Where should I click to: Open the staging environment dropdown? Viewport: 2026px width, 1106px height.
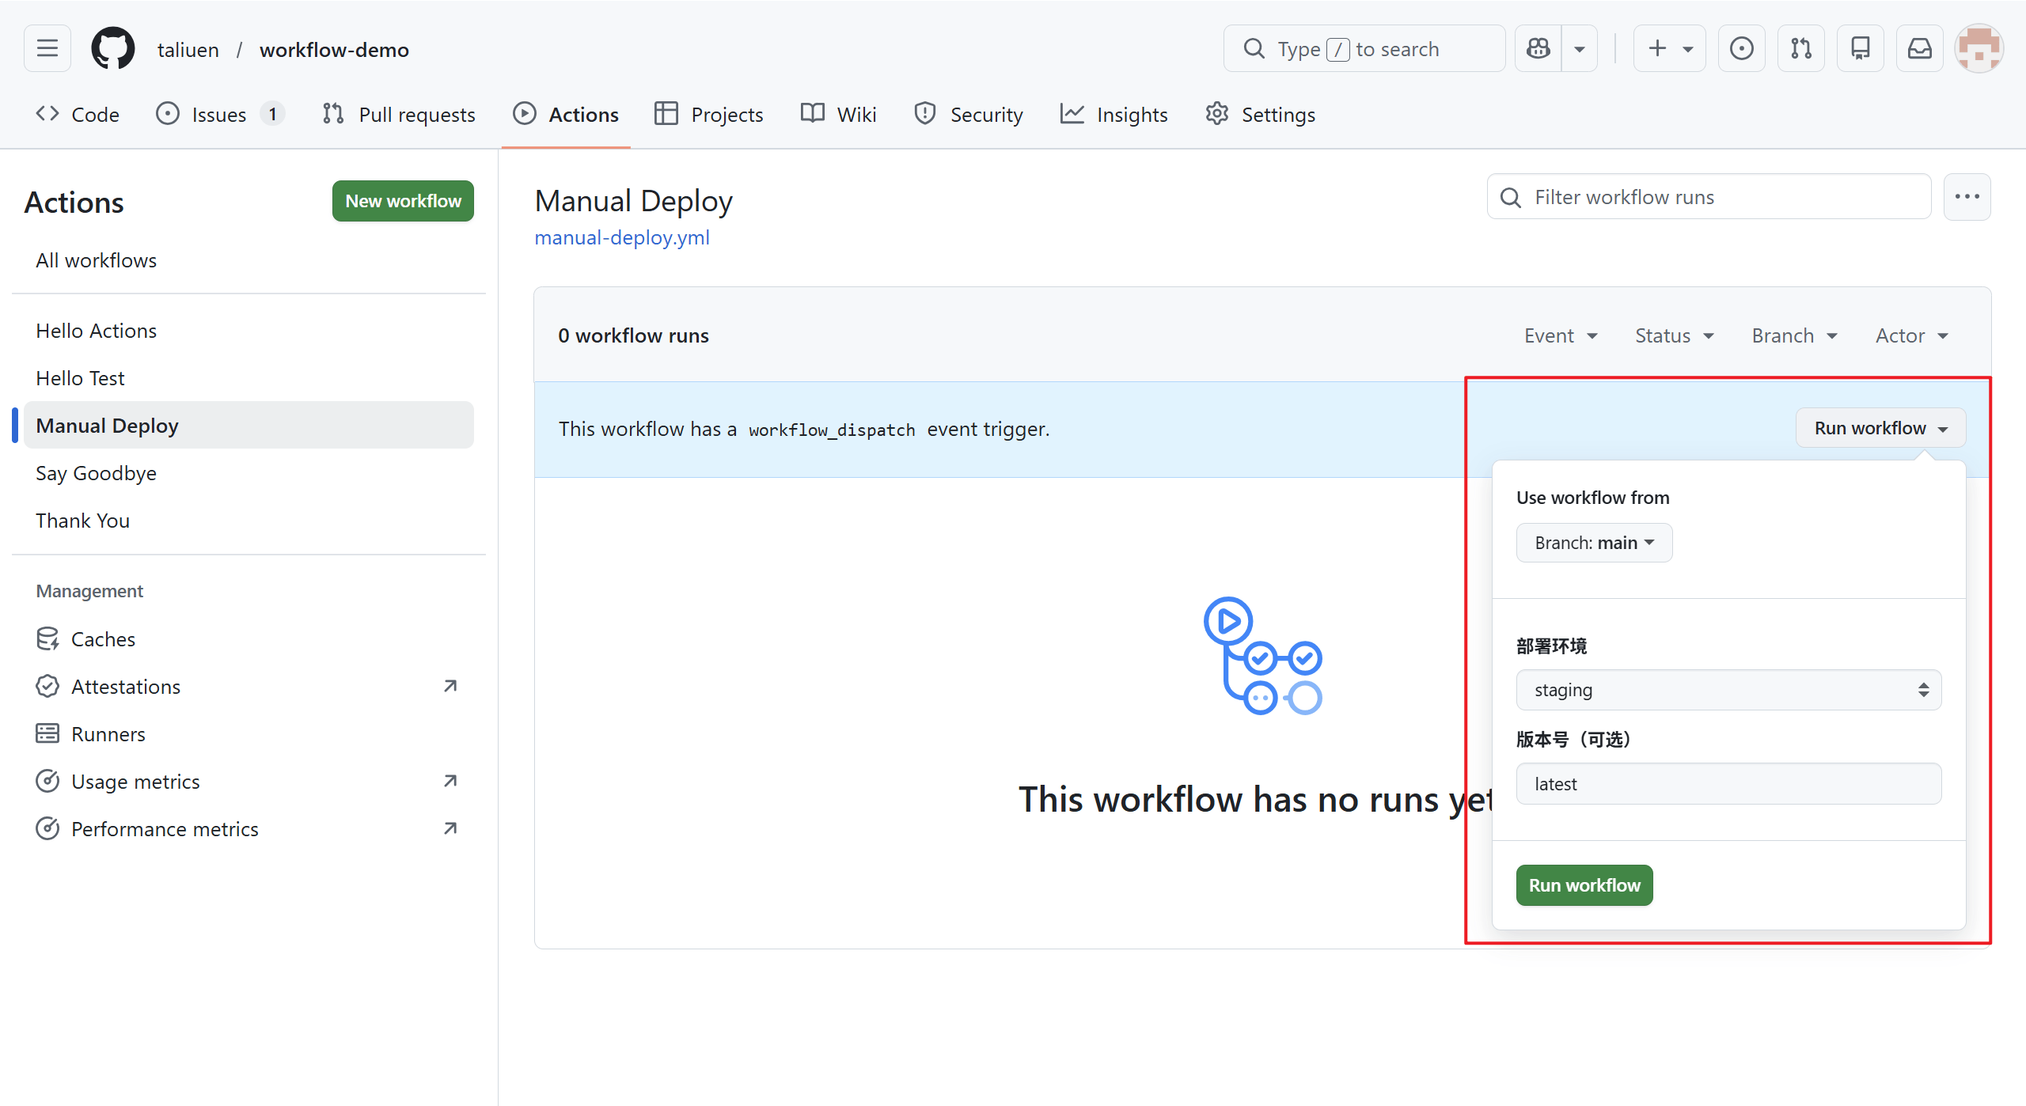coord(1728,690)
